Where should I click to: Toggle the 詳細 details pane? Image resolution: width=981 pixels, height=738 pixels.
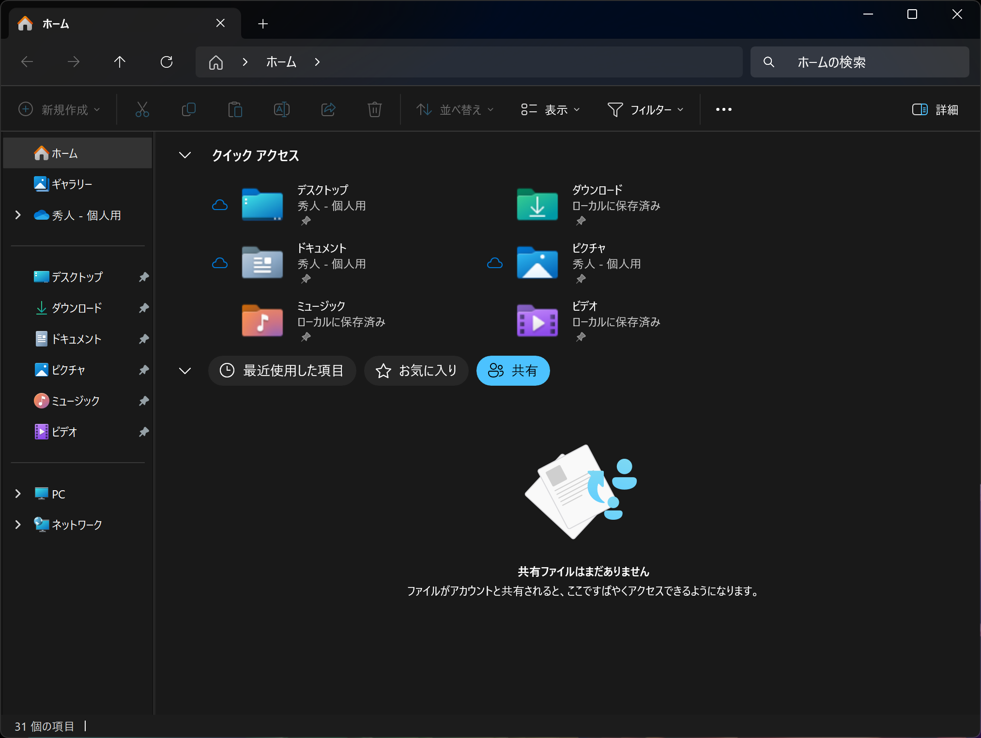click(x=935, y=110)
